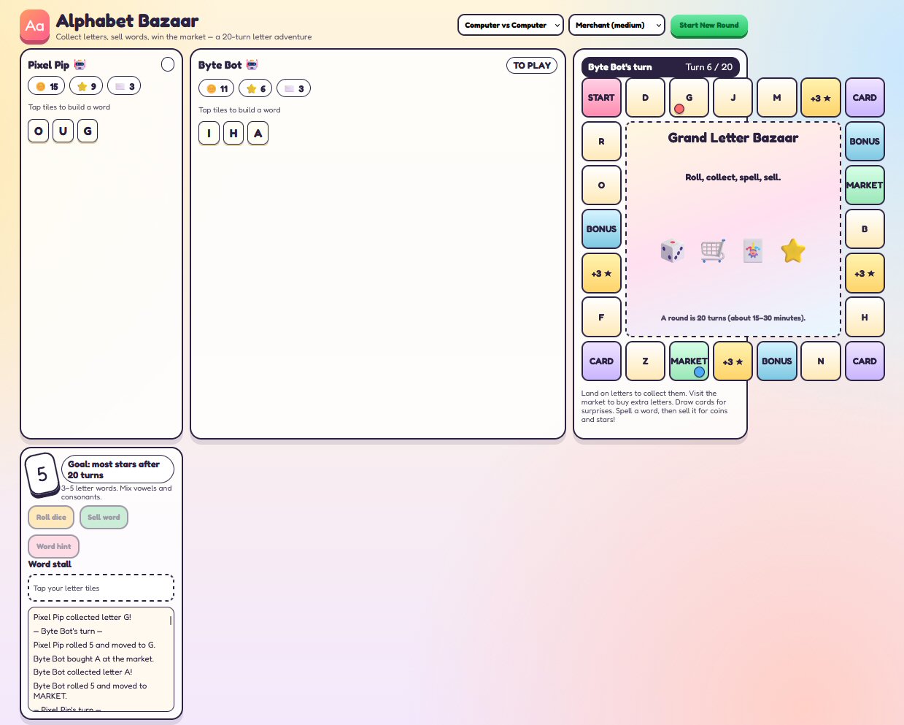
Task: Click the BONUS square in bottom row
Action: coord(777,361)
